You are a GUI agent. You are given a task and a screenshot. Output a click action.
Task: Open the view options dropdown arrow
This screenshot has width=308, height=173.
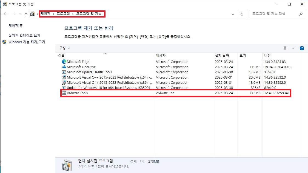[x=293, y=48]
